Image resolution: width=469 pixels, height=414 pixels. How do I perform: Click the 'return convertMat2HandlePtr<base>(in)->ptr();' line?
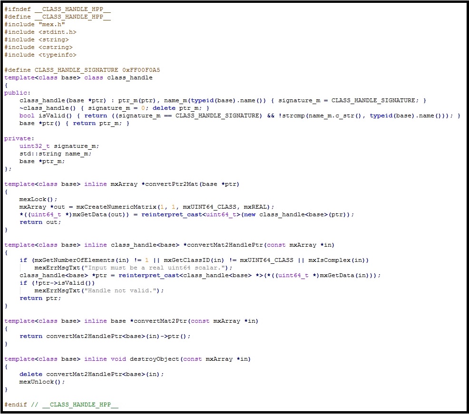(105, 336)
